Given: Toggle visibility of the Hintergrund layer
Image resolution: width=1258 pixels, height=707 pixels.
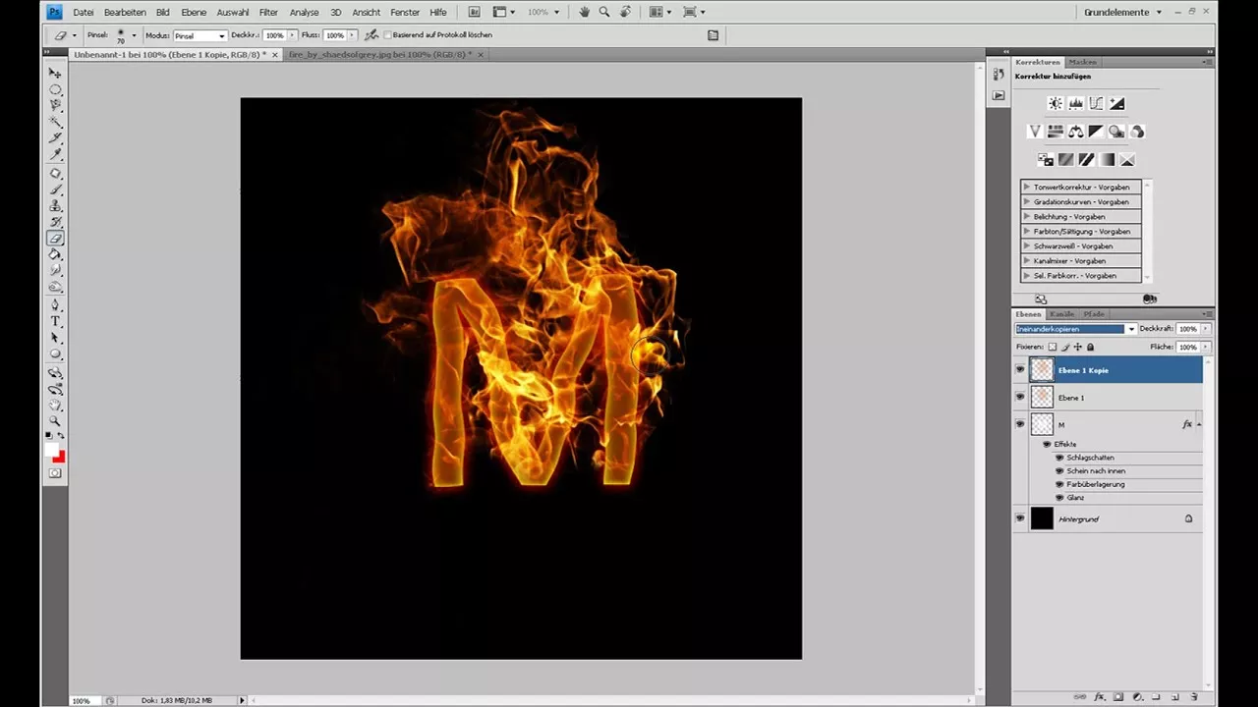Looking at the screenshot, I should click(1020, 518).
